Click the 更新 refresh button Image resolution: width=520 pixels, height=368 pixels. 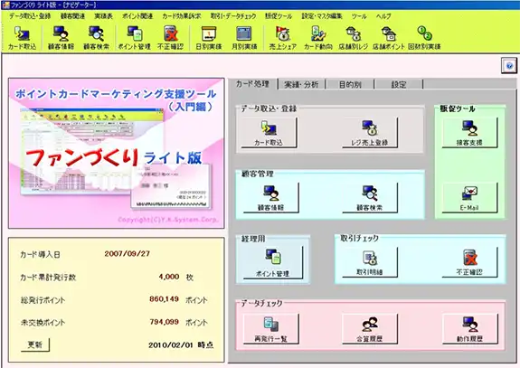pos(35,344)
